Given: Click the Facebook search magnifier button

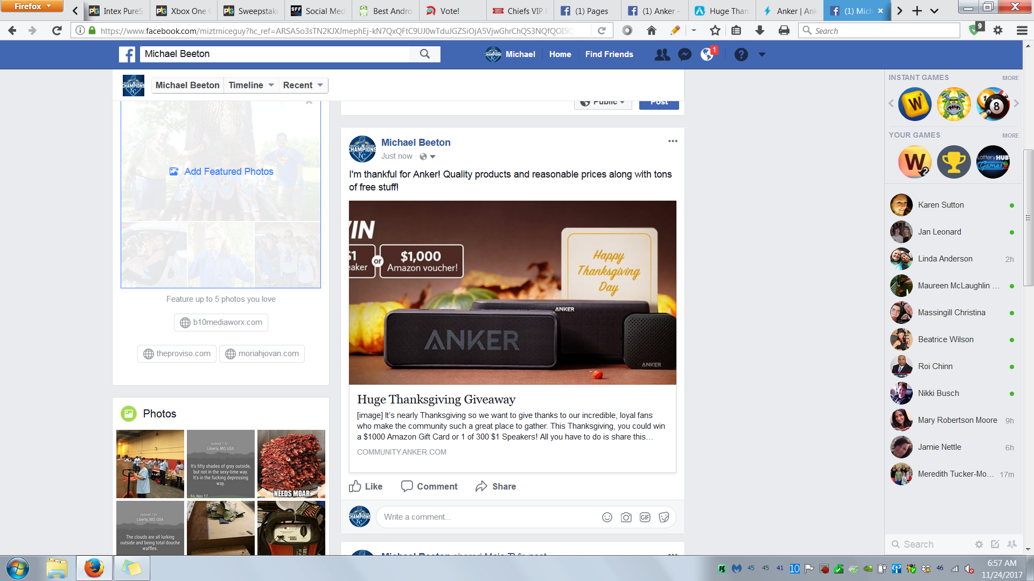Looking at the screenshot, I should (425, 54).
